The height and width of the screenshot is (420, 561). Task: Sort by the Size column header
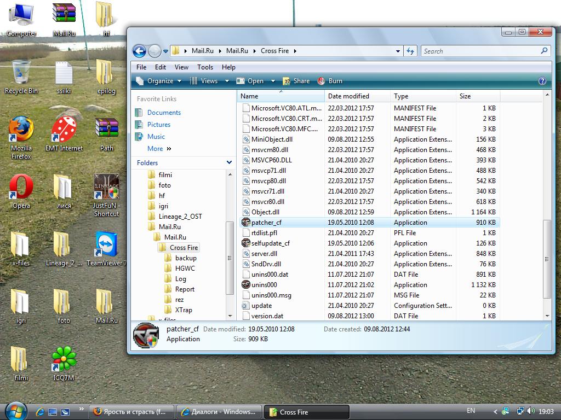pyautogui.click(x=478, y=96)
